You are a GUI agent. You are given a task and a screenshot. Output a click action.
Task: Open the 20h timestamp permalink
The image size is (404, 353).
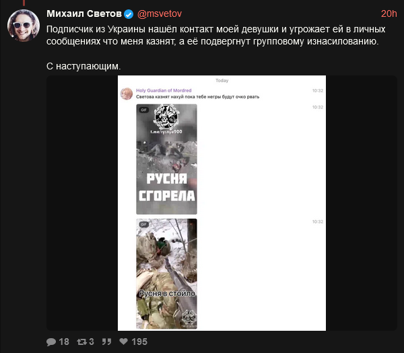[389, 13]
